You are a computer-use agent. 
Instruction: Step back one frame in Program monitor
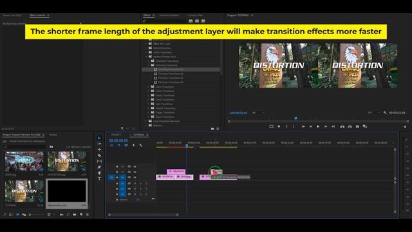point(310,126)
